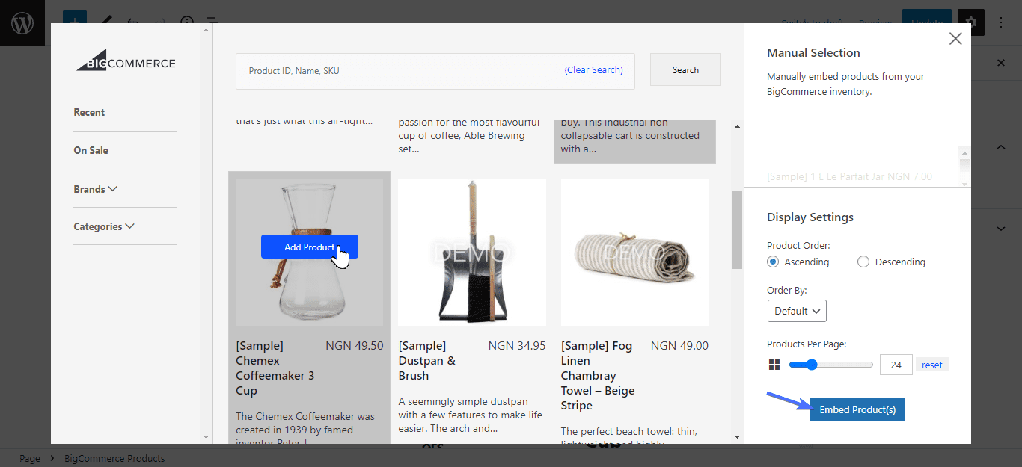
Task: Select the Fog Linen towel product image
Action: click(x=634, y=252)
